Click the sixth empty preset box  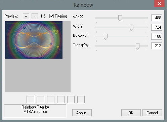coord(81,99)
